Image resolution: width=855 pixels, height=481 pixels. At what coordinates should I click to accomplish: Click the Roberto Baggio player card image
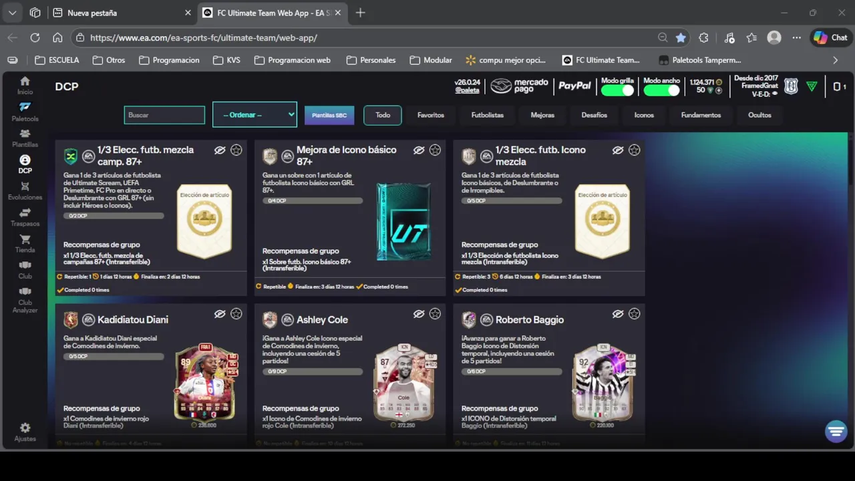coord(603,382)
